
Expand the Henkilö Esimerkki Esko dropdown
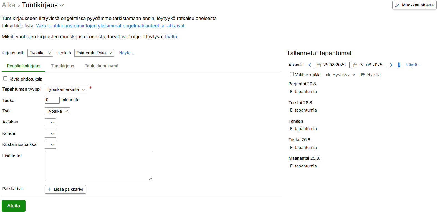94,53
